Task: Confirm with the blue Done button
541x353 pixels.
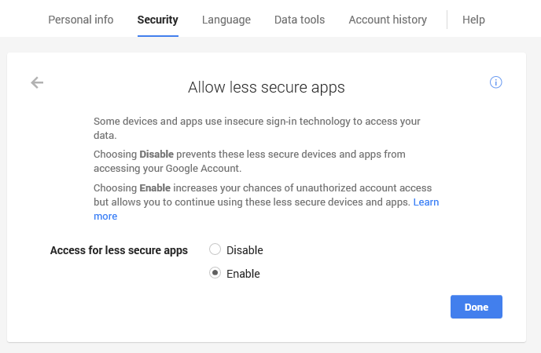Action: tap(477, 307)
